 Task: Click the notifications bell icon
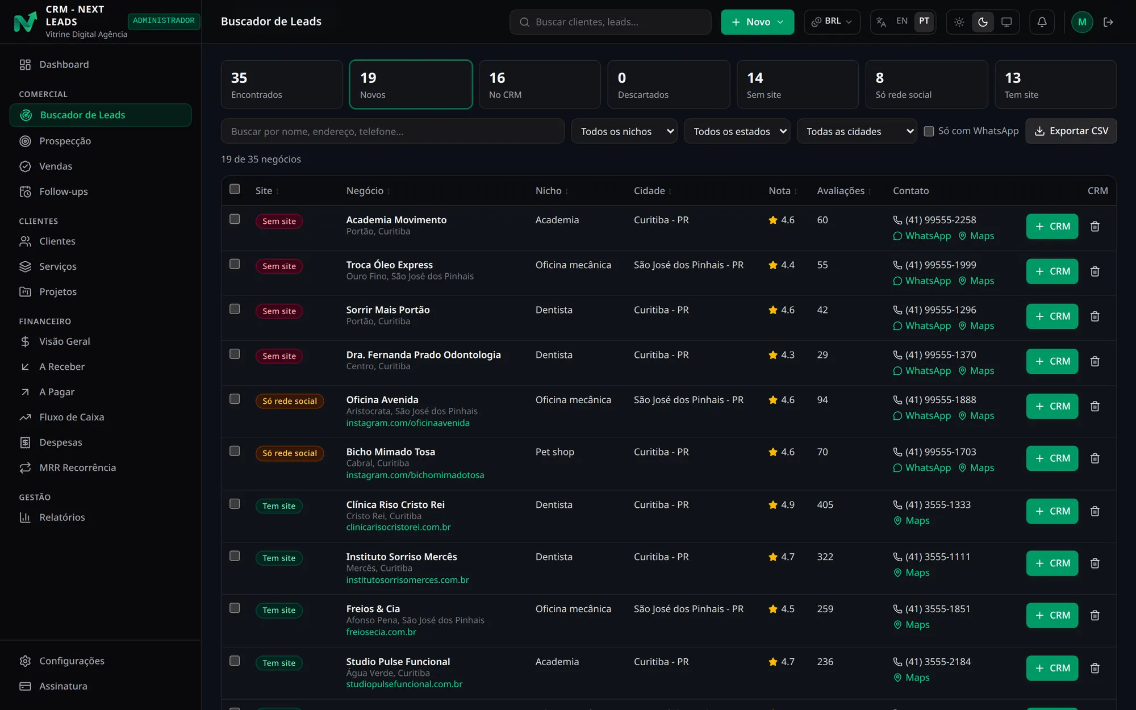pyautogui.click(x=1042, y=22)
